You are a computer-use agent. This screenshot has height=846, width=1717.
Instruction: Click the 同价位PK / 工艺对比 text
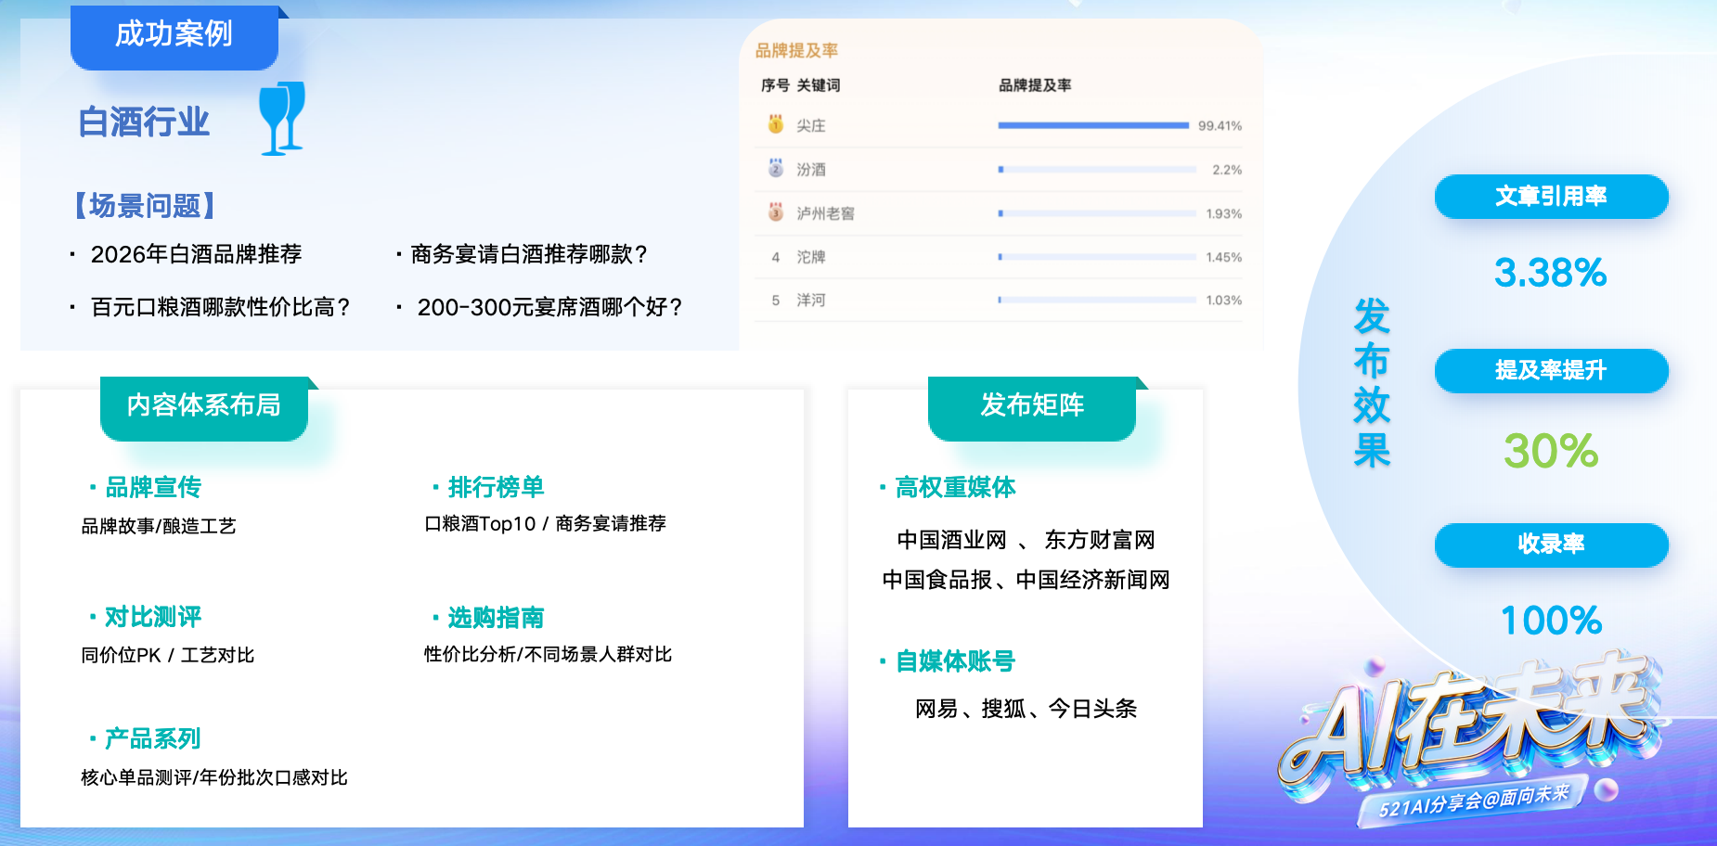(168, 655)
